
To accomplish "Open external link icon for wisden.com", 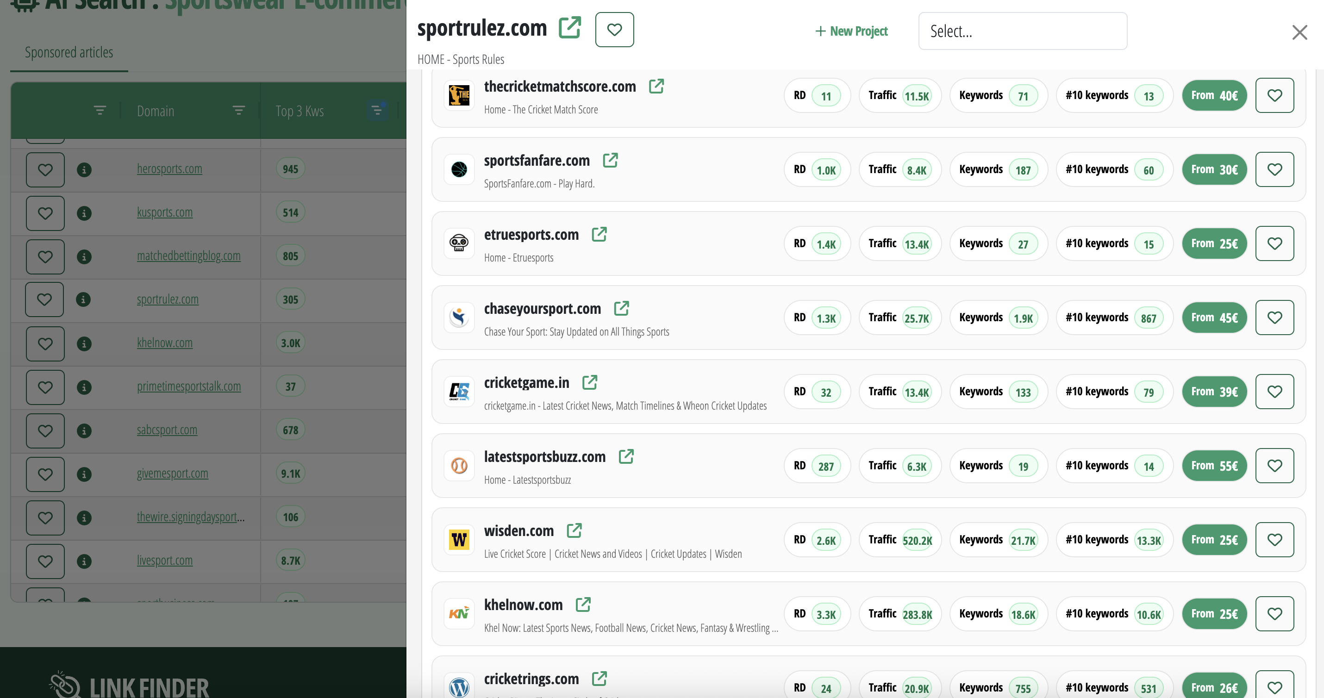I will point(574,530).
